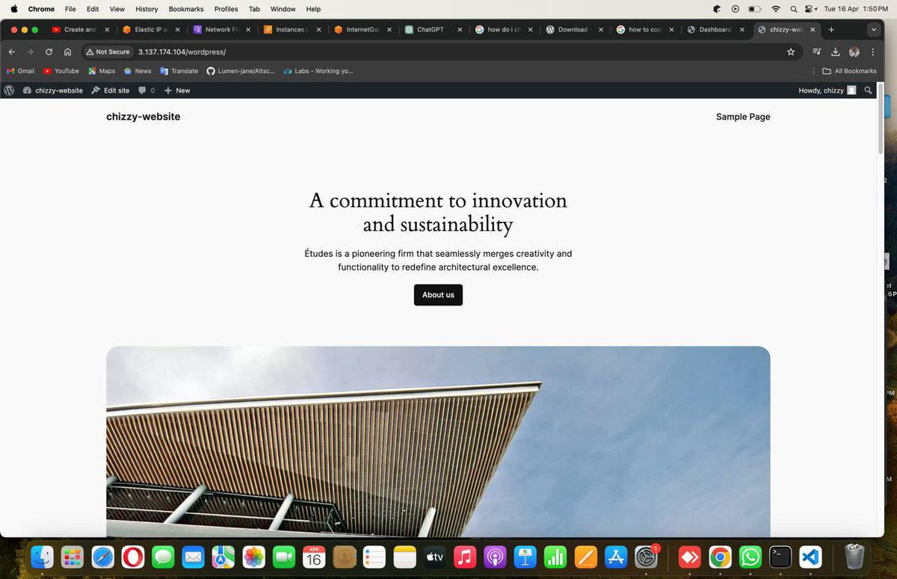Click the chizzy-website site title link

pyautogui.click(x=144, y=117)
